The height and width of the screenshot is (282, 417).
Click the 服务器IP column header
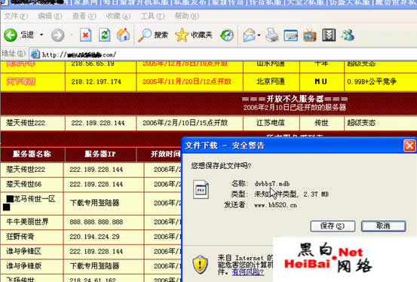(x=100, y=154)
